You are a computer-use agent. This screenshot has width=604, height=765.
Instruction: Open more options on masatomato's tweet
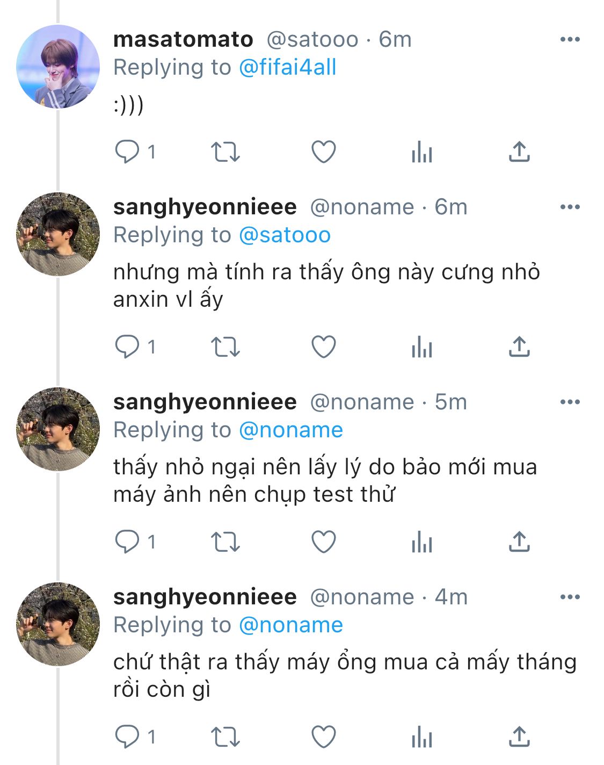pyautogui.click(x=570, y=39)
